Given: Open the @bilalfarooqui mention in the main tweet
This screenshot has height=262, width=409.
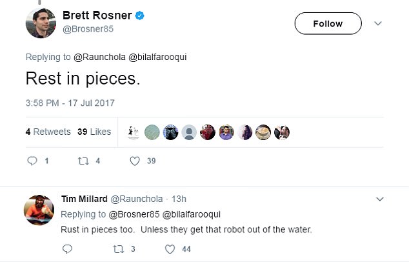Looking at the screenshot, I should [x=160, y=57].
